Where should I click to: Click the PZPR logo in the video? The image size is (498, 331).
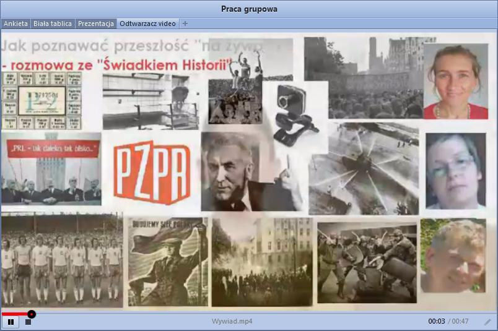pos(152,173)
